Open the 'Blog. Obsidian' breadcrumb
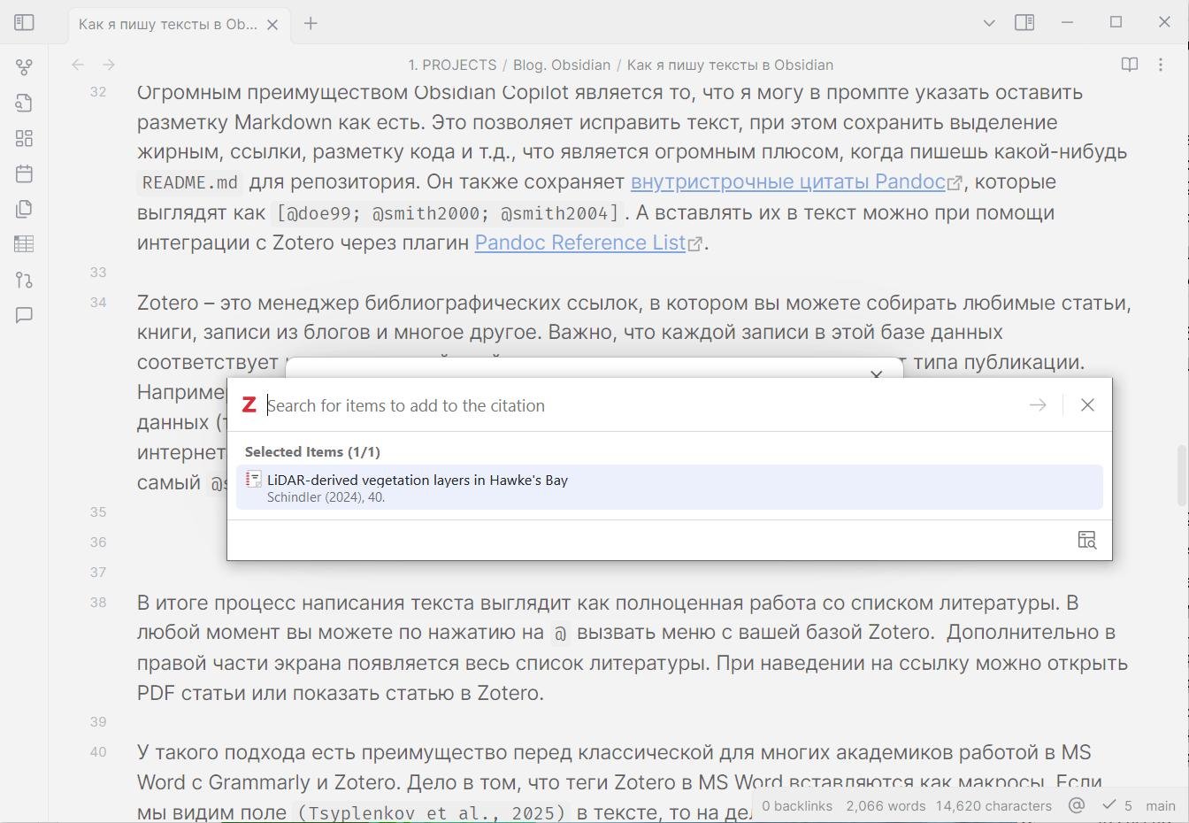Viewport: 1189px width, 823px height. coord(561,65)
